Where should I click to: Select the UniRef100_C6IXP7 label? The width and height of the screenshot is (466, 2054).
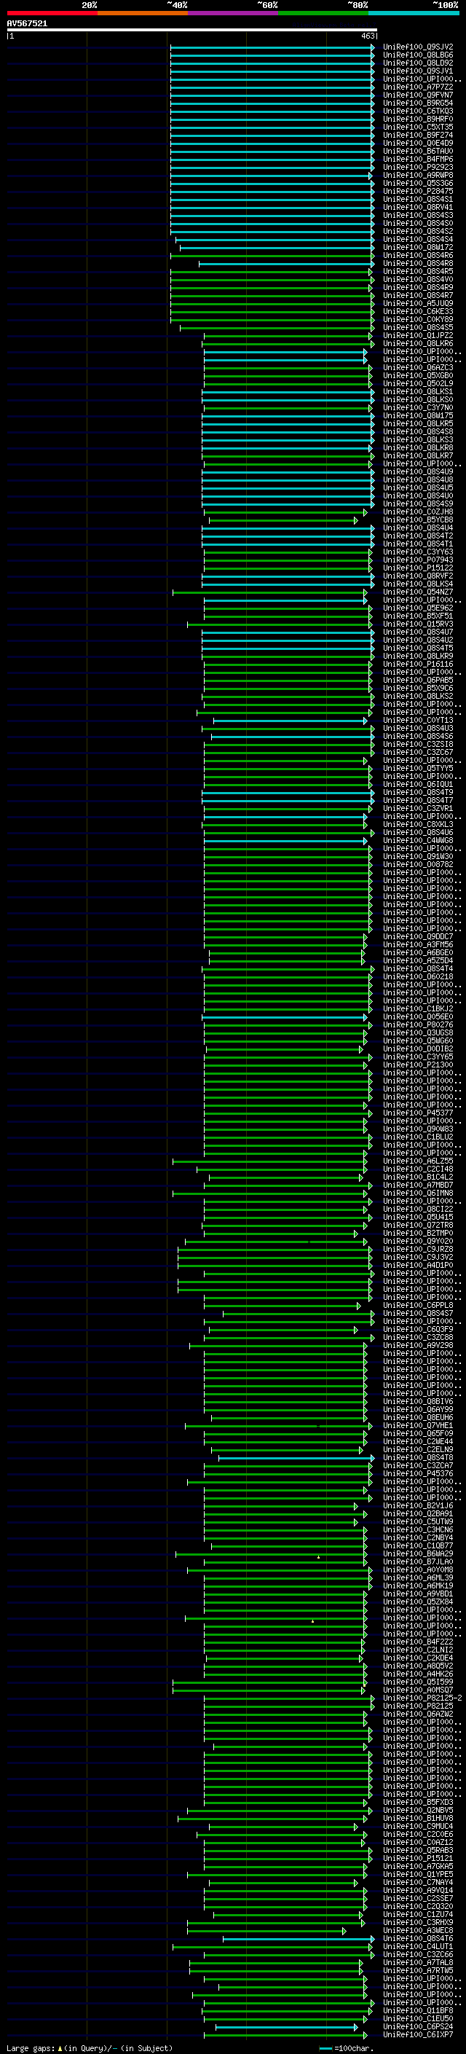pos(418,2035)
